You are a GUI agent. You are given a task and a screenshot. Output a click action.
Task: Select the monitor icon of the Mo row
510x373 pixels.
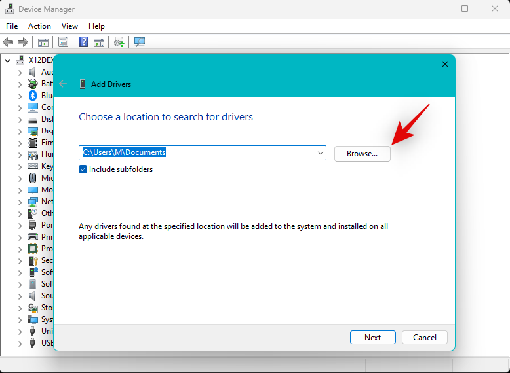tap(33, 190)
